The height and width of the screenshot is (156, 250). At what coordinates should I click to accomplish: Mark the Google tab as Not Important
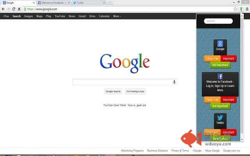220,65
